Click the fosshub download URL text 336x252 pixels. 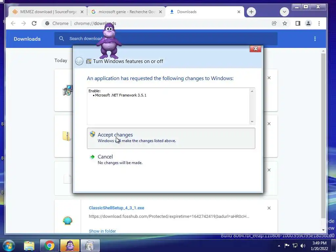click(x=169, y=217)
